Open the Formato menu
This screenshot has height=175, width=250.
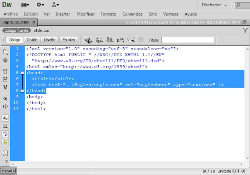point(109,14)
